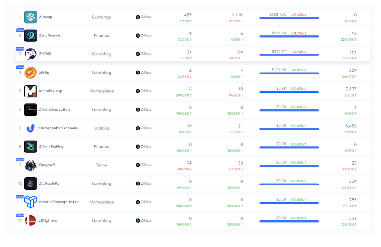381x247 pixels.
Task: Open the ZIL Roulette name link
Action: pyautogui.click(x=49, y=184)
